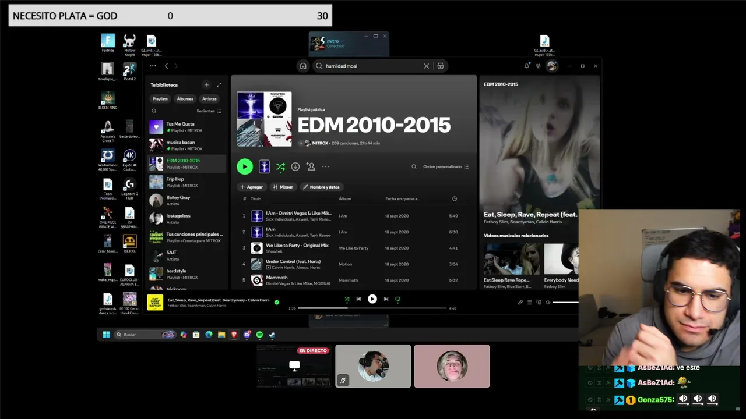This screenshot has width=746, height=419.
Task: Open the Browse icon in search bar
Action: (441, 66)
